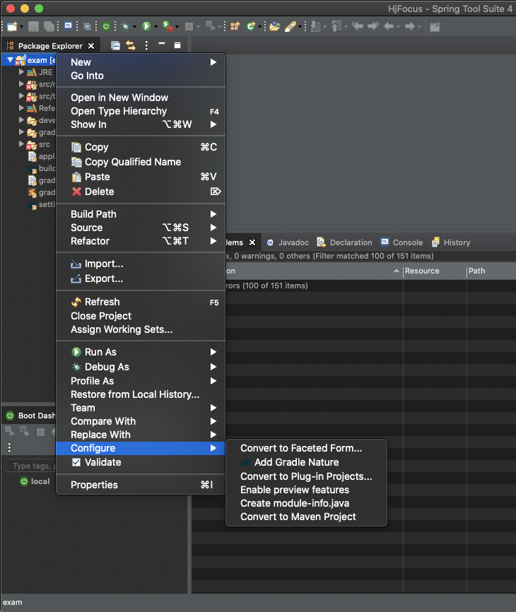Open the New submenu
Viewport: 516px width, 612px height.
141,62
